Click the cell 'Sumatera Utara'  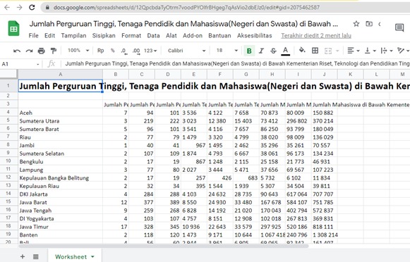click(x=61, y=121)
